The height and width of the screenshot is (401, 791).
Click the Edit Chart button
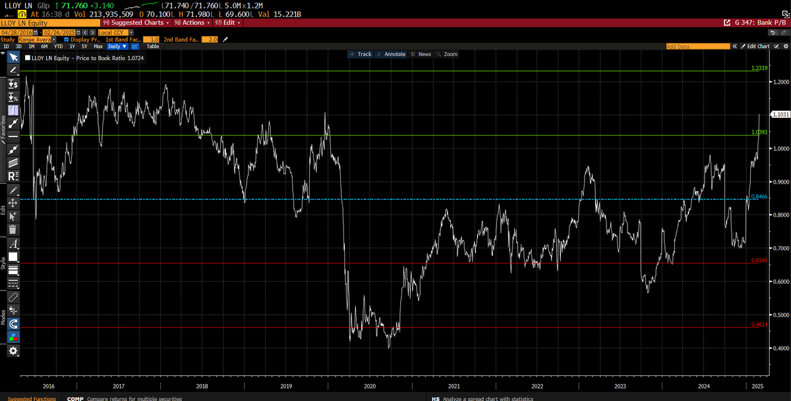[755, 46]
